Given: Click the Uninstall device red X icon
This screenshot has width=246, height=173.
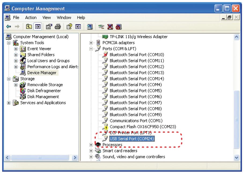Looking at the screenshot, I should [110, 27].
